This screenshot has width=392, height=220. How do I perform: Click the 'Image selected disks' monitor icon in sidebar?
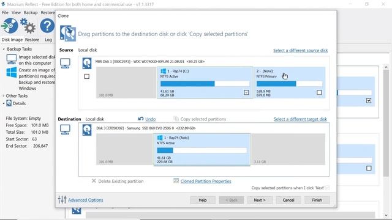tap(12, 59)
